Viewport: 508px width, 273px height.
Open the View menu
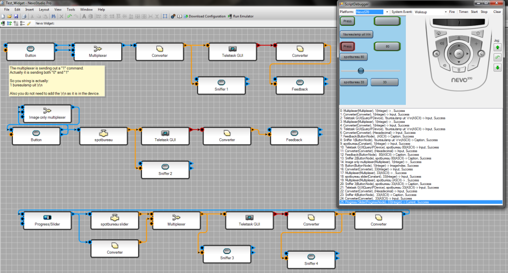pyautogui.click(x=58, y=9)
